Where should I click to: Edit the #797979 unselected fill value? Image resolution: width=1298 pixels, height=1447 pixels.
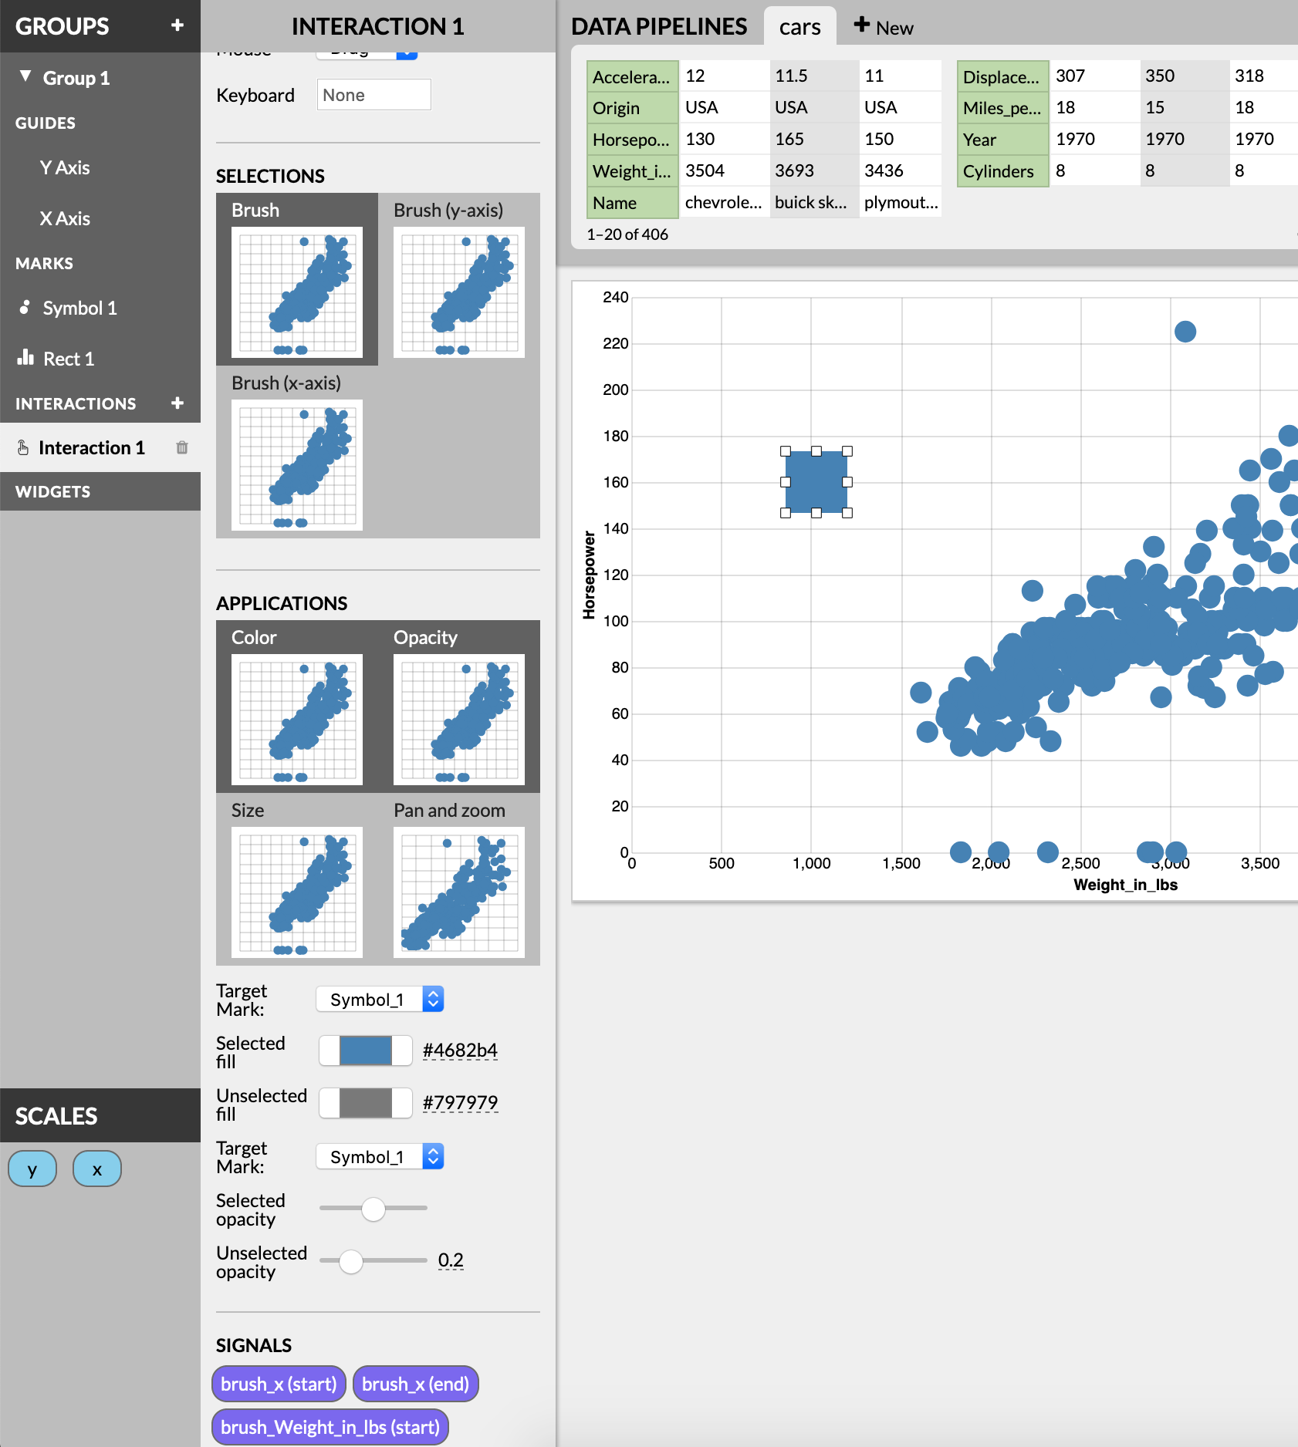(460, 1103)
